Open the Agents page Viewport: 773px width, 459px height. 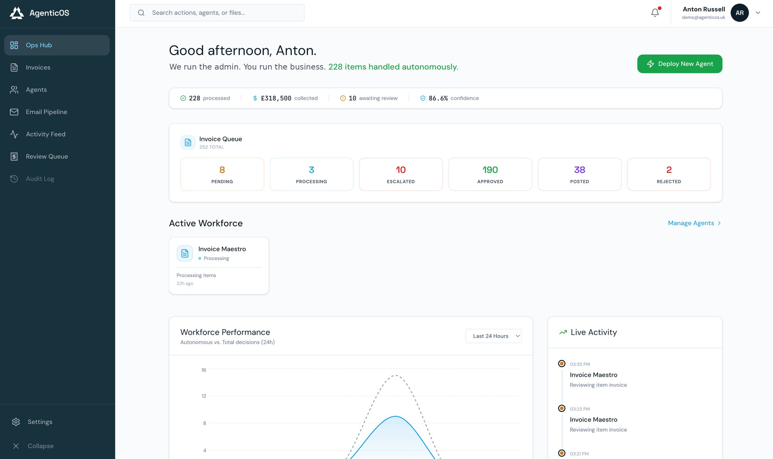pyautogui.click(x=57, y=90)
